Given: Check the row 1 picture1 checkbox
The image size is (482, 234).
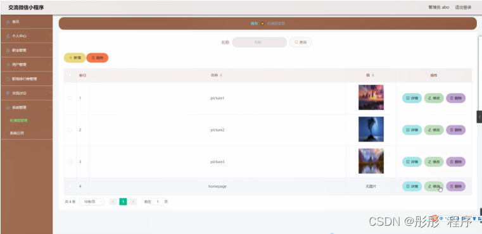Looking at the screenshot, I should (x=70, y=98).
